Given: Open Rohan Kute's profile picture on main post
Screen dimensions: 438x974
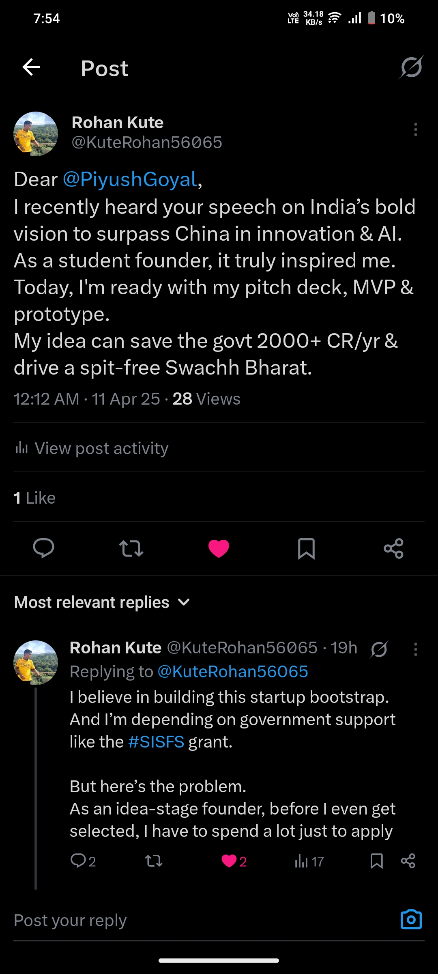Looking at the screenshot, I should click(x=36, y=134).
